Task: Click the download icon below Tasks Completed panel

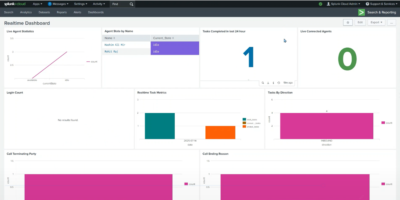Action: pos(268,83)
